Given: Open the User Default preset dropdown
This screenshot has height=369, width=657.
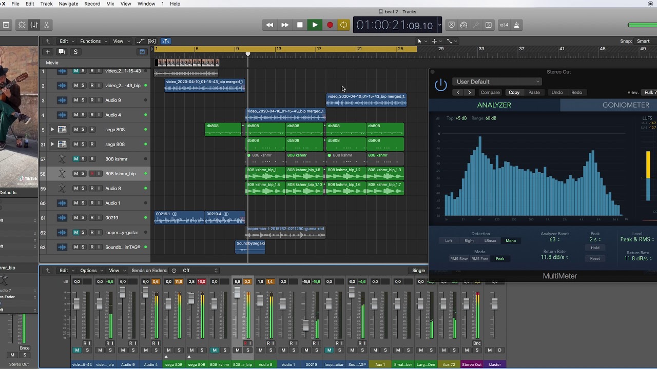Looking at the screenshot, I should pyautogui.click(x=498, y=82).
